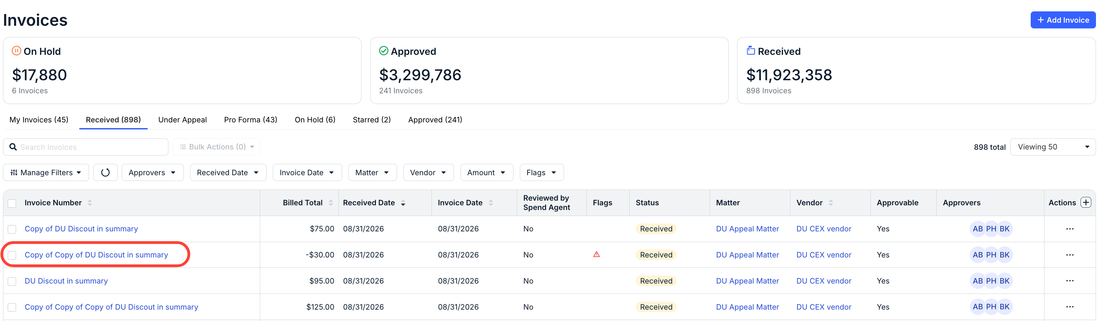The image size is (1104, 321).
Task: Expand the Approvers filter dropdown
Action: click(153, 173)
